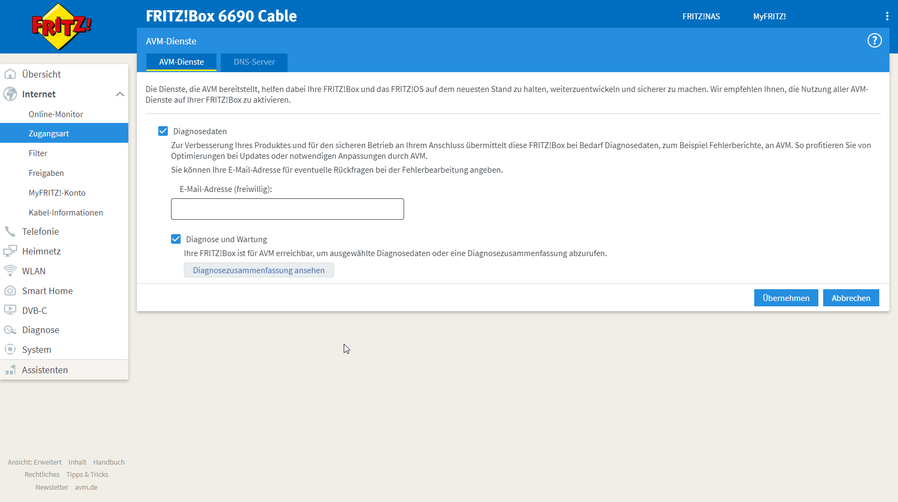Viewport: 898px width, 502px height.
Task: Open the three-dot options menu
Action: (x=887, y=16)
